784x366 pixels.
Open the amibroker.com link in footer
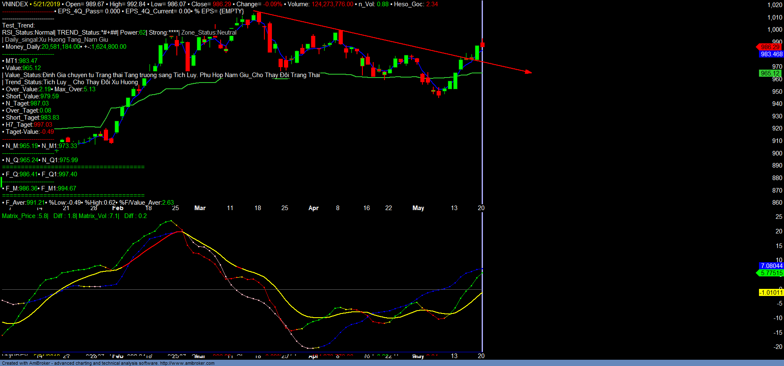click(x=187, y=363)
